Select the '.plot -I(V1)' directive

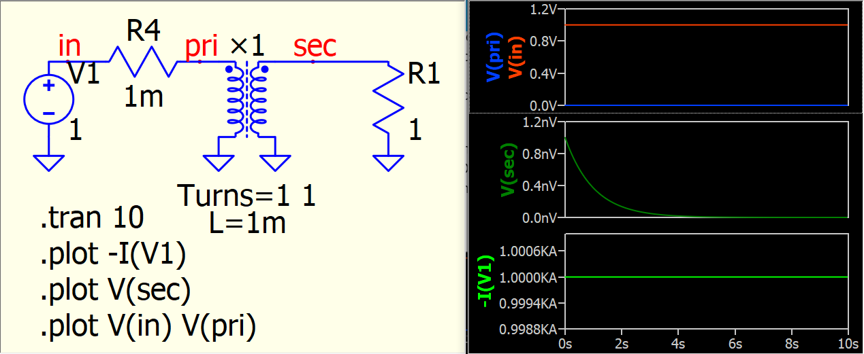coord(113,255)
